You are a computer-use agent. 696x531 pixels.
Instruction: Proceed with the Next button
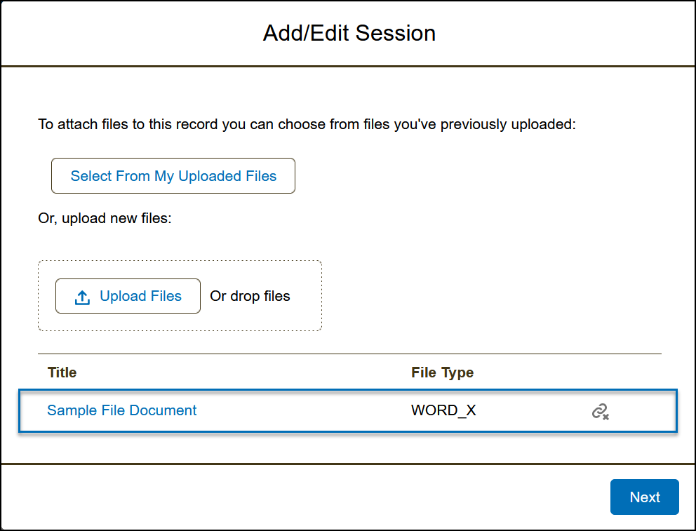(x=644, y=497)
